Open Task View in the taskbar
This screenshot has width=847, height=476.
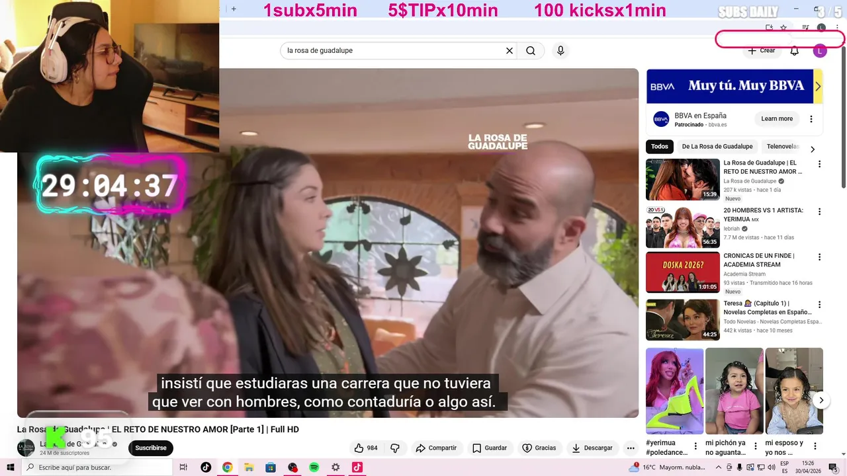184,467
